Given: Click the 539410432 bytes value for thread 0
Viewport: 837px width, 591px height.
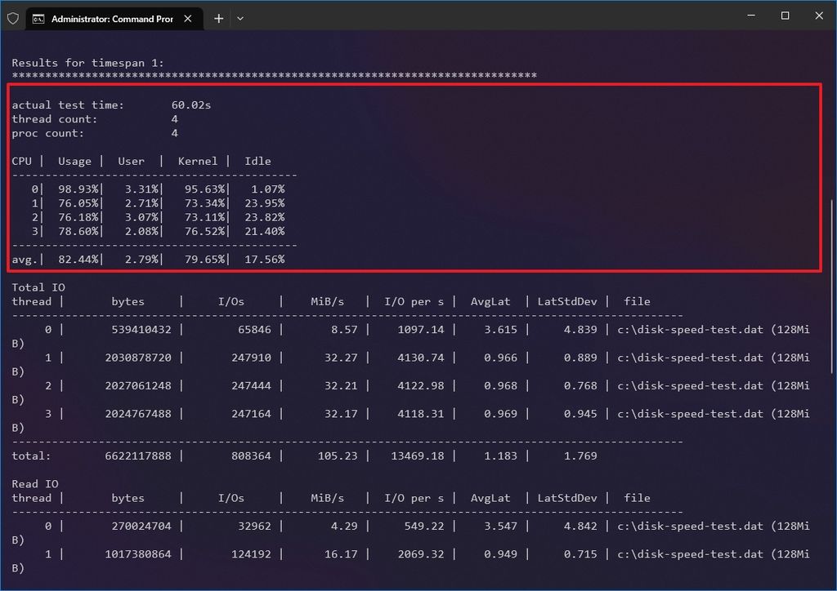Looking at the screenshot, I should (x=141, y=329).
